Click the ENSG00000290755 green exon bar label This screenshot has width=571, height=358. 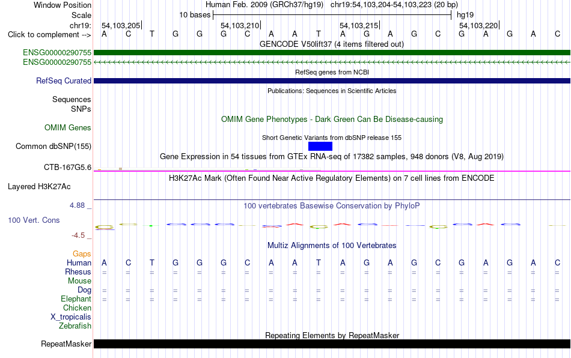[57, 53]
